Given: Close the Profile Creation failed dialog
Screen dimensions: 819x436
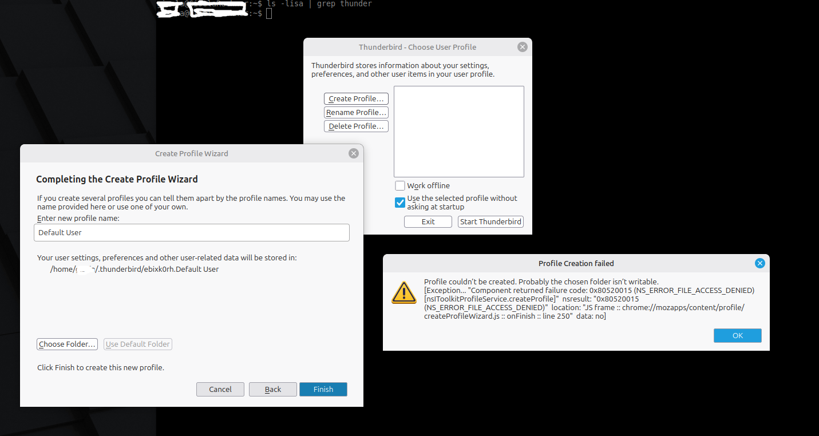Looking at the screenshot, I should [760, 263].
